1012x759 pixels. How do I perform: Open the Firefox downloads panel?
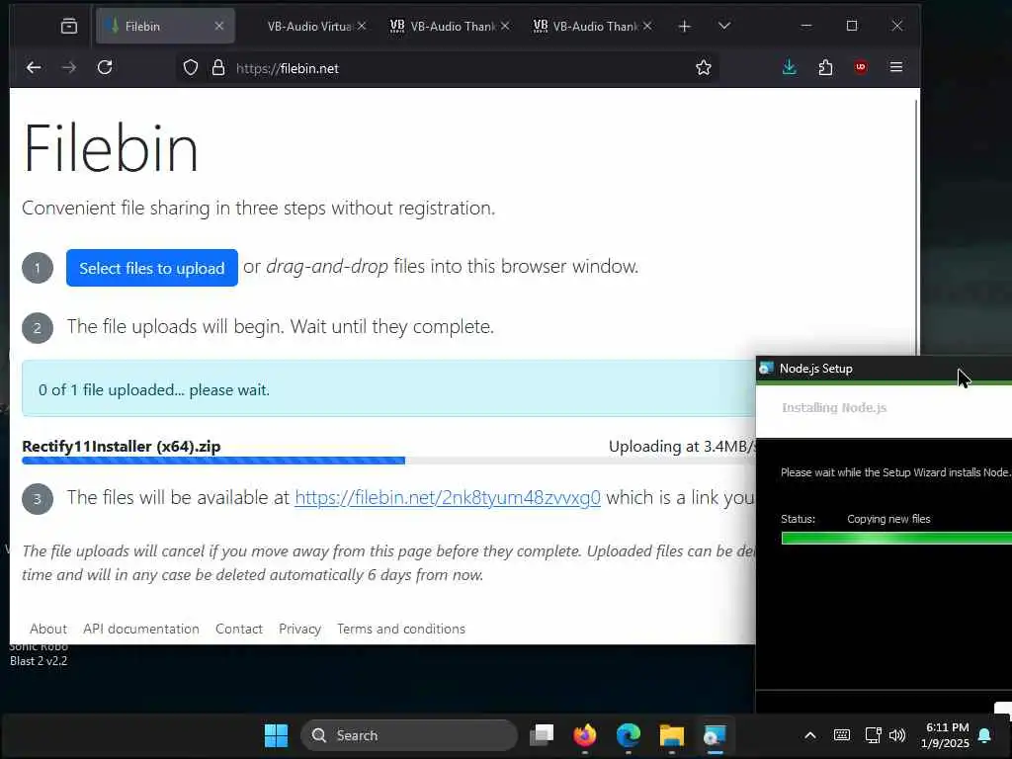click(789, 67)
